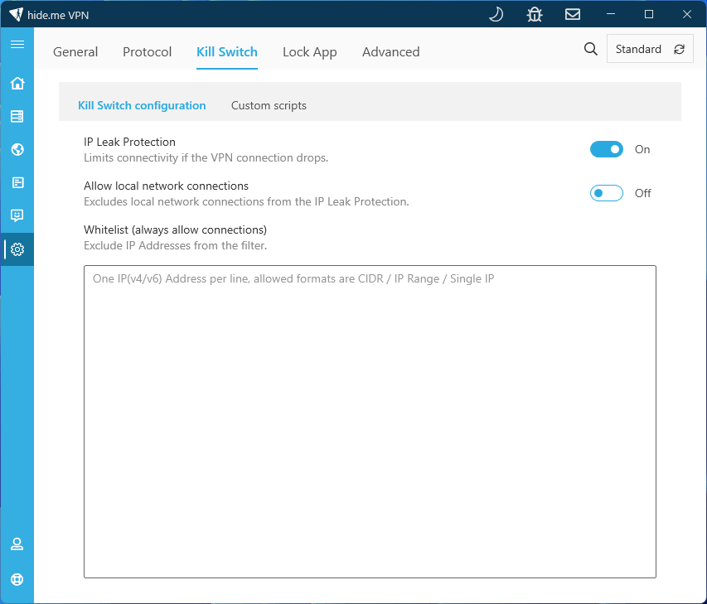Click the 'IP Leak Protection' label
This screenshot has width=707, height=604.
point(129,142)
